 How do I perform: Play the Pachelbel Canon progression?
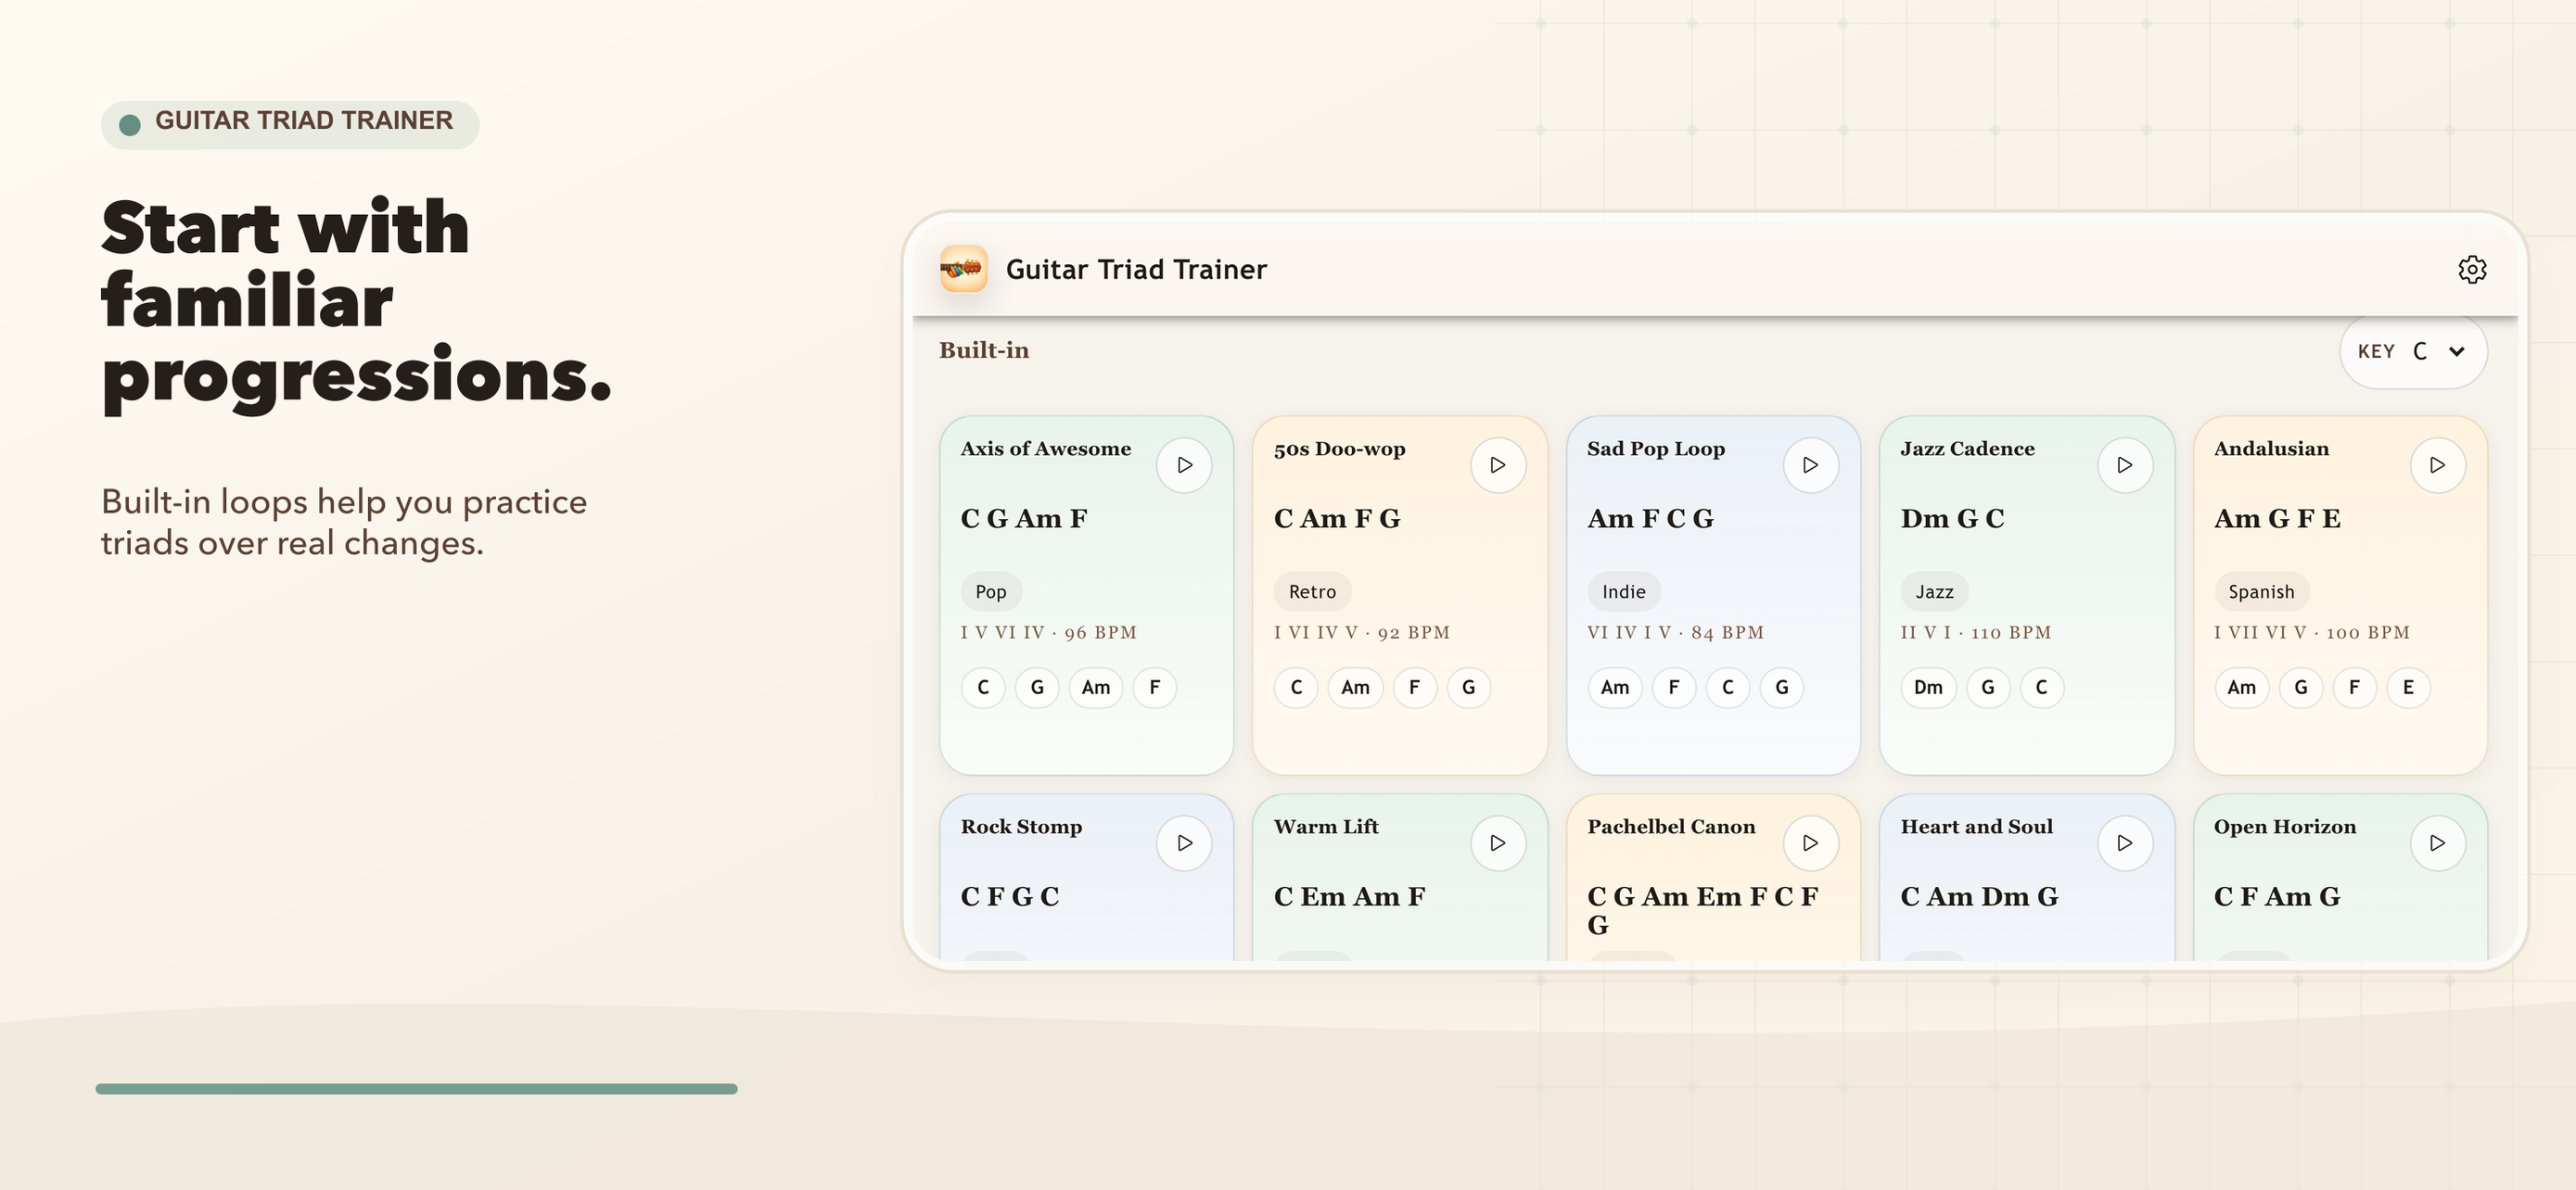[x=1811, y=843]
